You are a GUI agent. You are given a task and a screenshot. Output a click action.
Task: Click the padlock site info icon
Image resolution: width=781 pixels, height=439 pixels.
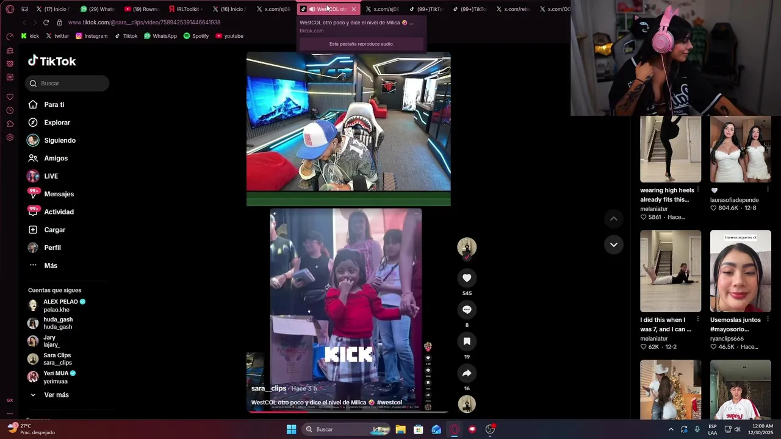click(59, 23)
